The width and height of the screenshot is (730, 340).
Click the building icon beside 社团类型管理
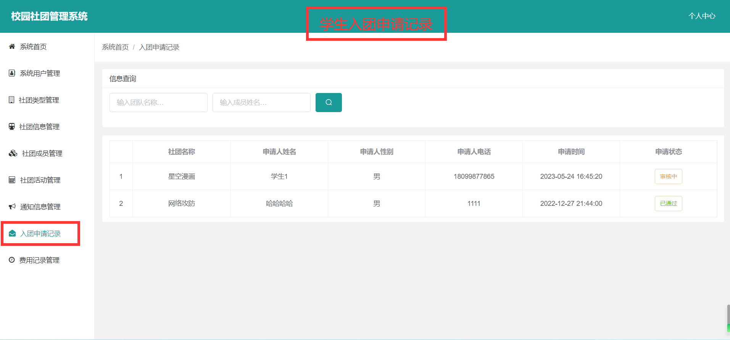(11, 100)
